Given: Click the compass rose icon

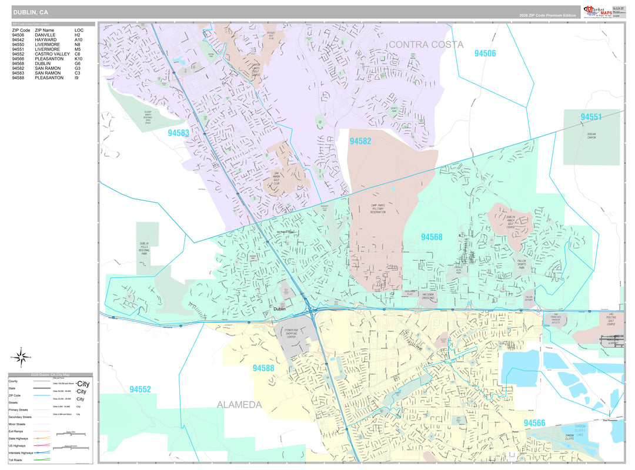Looking at the screenshot, I should [x=21, y=357].
